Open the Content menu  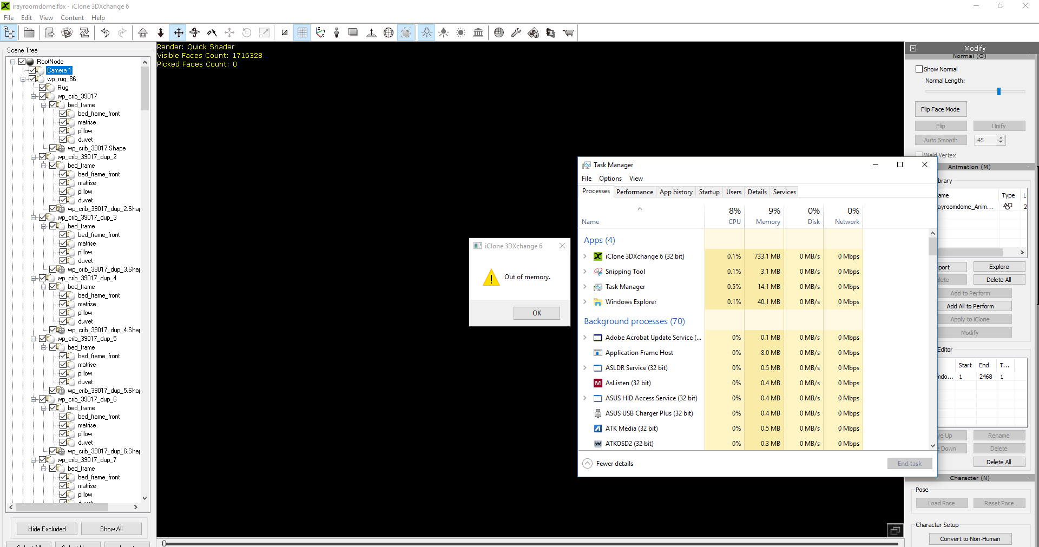click(x=72, y=18)
